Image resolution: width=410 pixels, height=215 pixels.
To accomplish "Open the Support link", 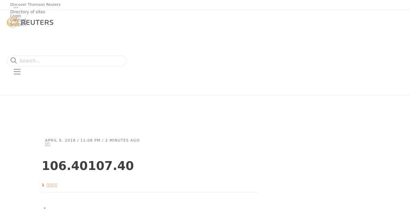I will (18, 24).
